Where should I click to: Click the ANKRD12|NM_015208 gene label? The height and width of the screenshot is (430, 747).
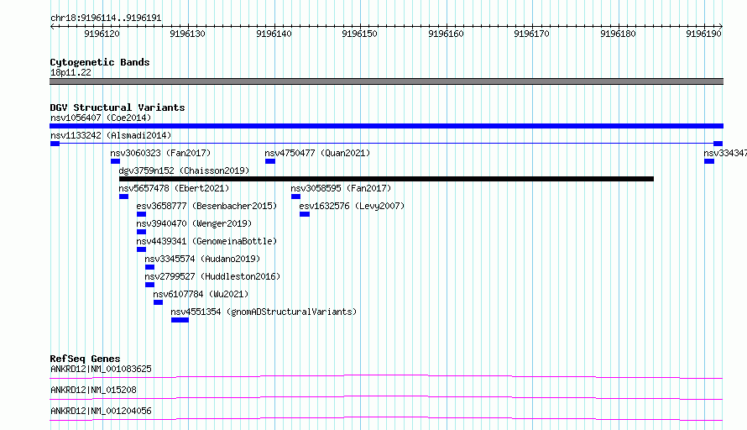pyautogui.click(x=93, y=390)
